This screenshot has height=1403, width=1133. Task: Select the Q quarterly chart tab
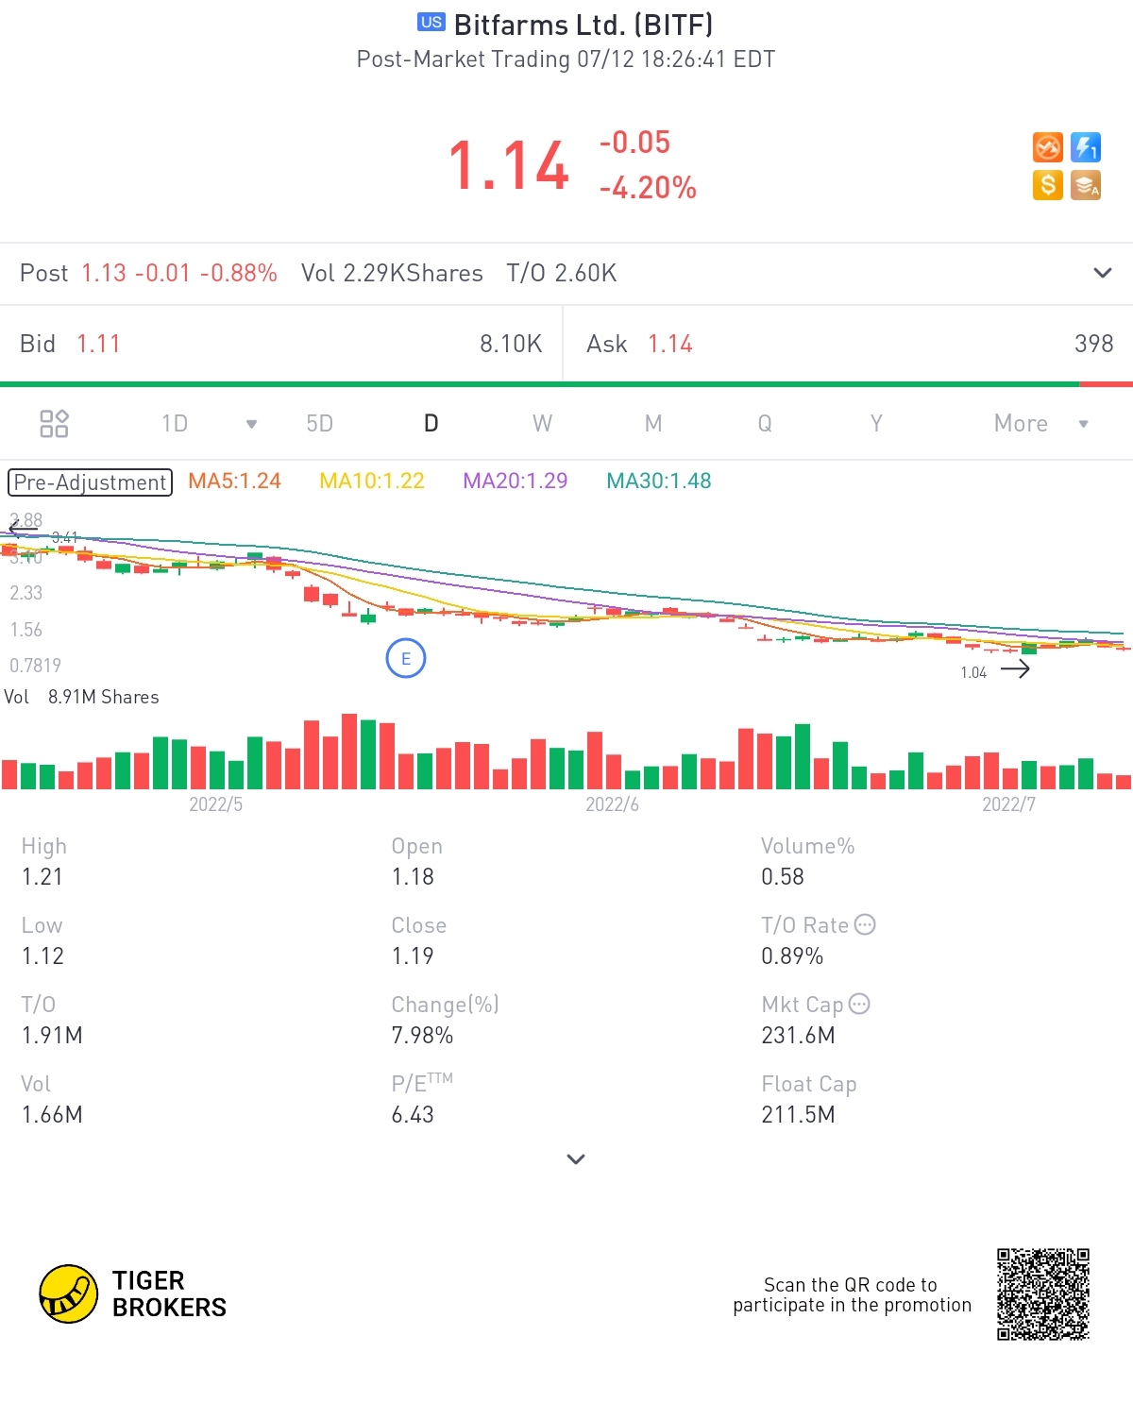point(765,423)
